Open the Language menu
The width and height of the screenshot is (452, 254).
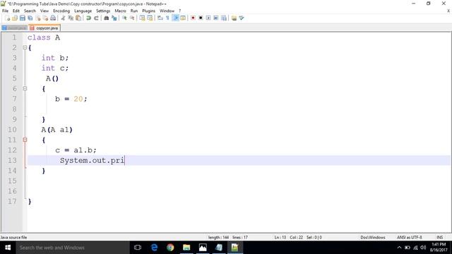click(x=83, y=11)
